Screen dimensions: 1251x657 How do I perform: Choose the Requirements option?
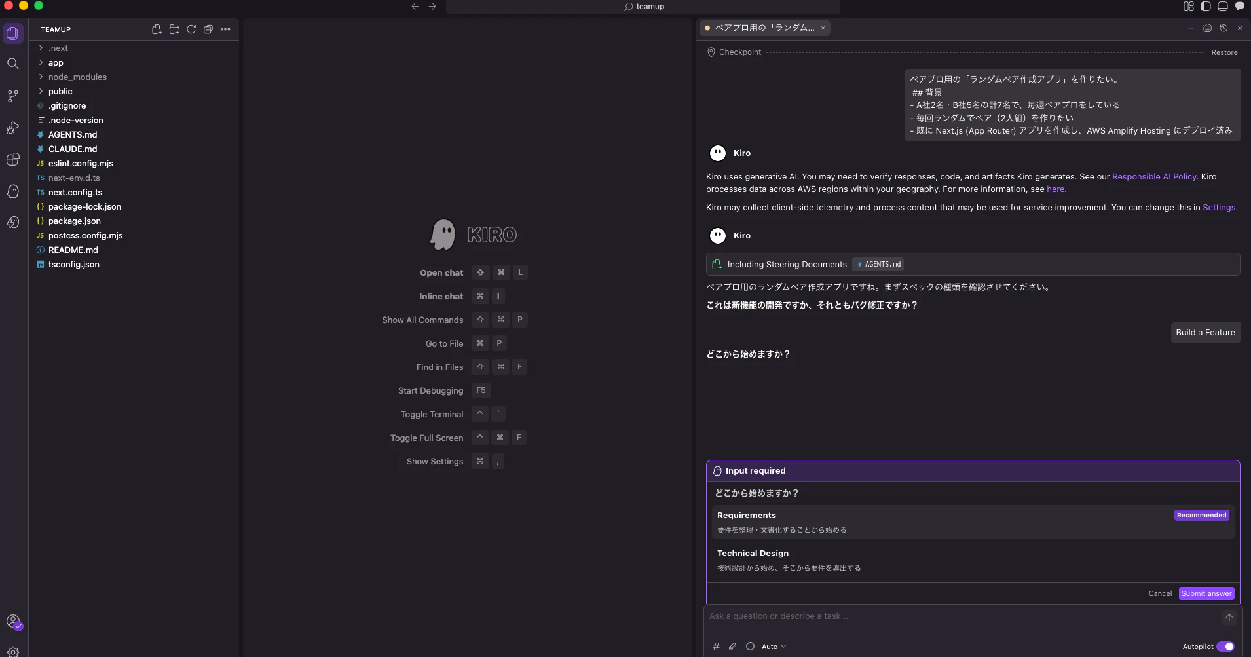973,522
